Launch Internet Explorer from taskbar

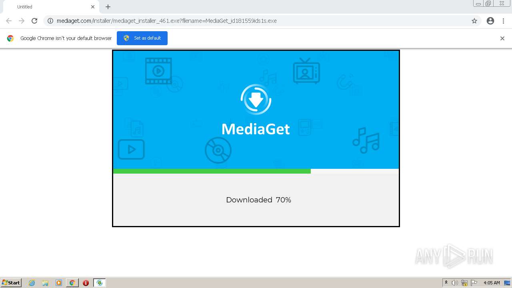tap(32, 283)
